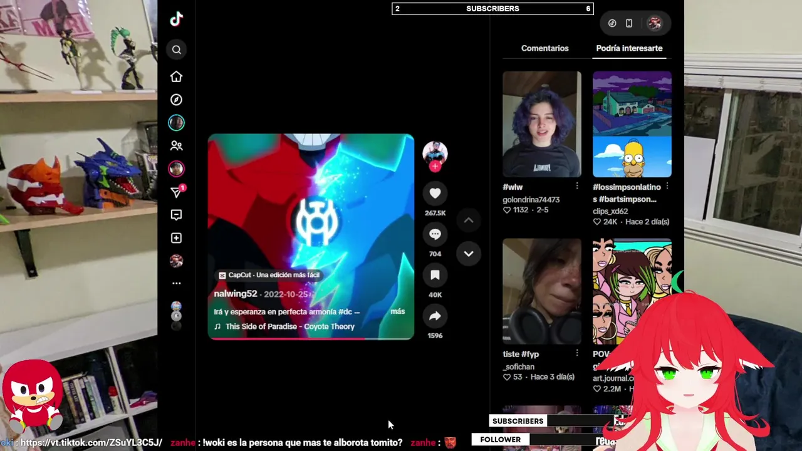The width and height of the screenshot is (802, 451).
Task: Open three-dot menu beside #lossimpsonlatino
Action: tap(667, 187)
